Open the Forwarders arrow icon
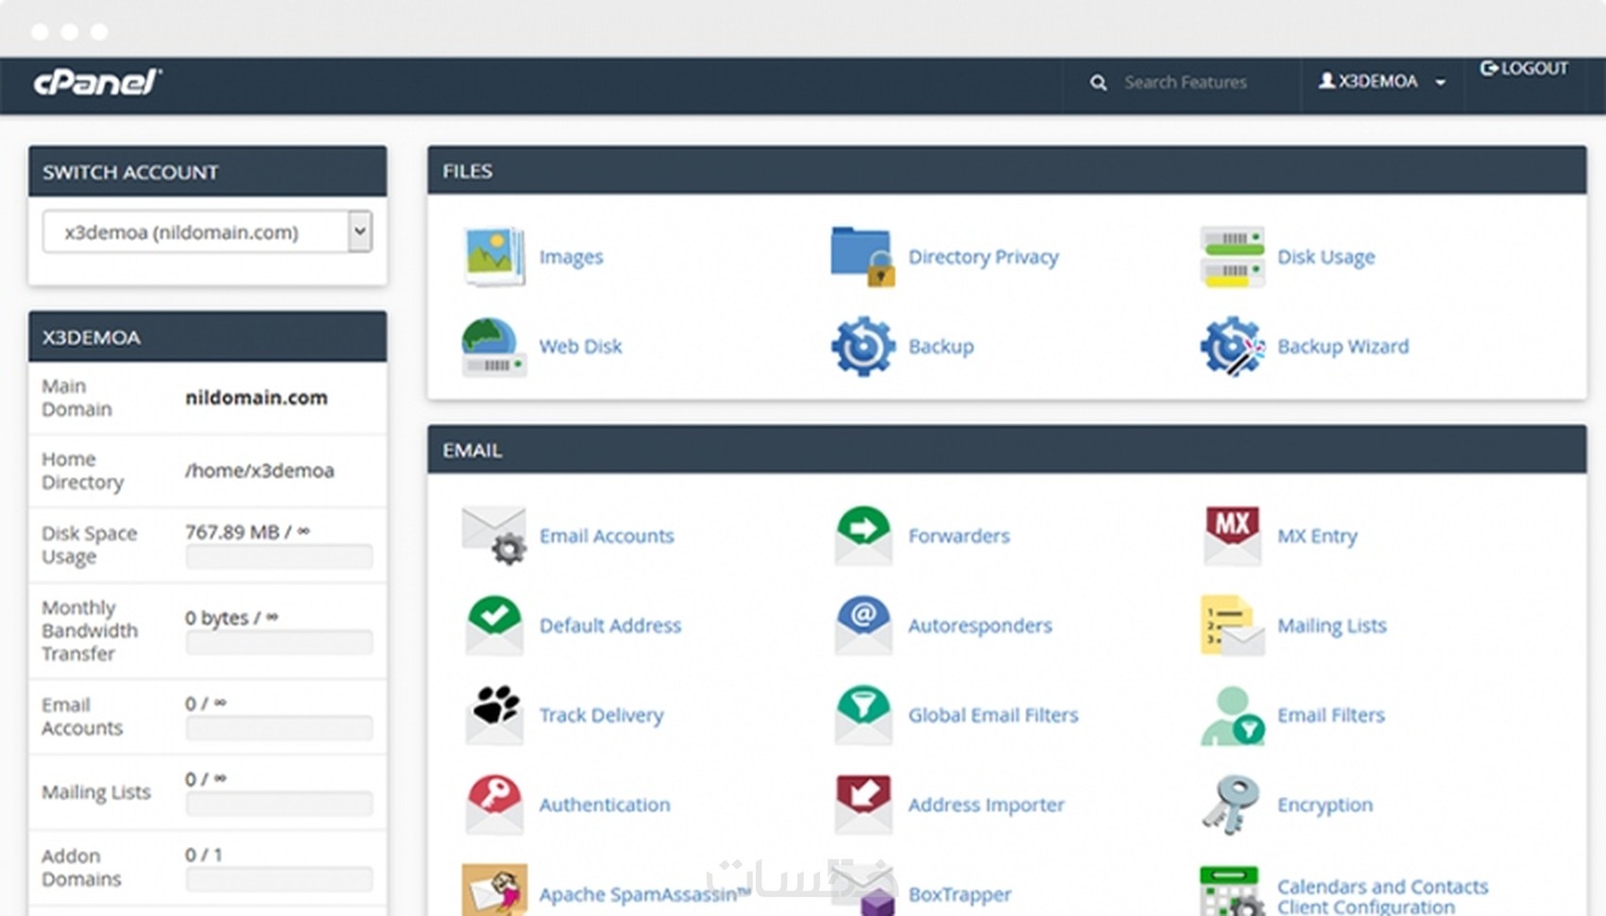This screenshot has width=1606, height=916. [863, 535]
